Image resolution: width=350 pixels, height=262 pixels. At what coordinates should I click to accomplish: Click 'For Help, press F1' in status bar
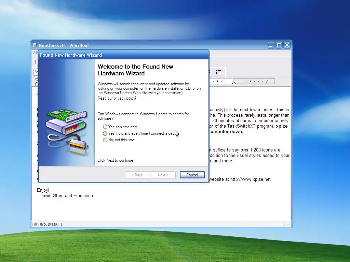(47, 224)
